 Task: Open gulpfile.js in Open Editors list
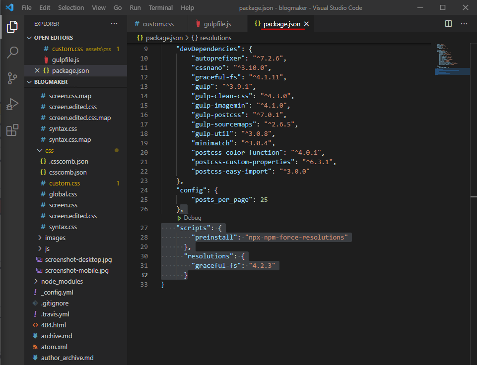pyautogui.click(x=76, y=60)
